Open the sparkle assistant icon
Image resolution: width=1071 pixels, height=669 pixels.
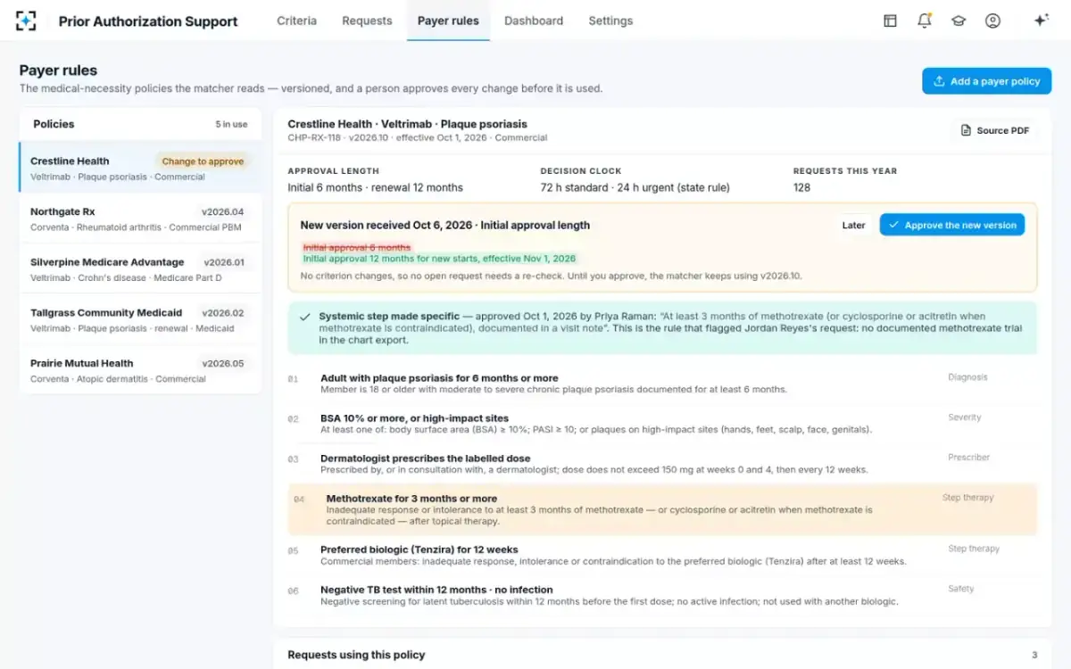point(1041,21)
